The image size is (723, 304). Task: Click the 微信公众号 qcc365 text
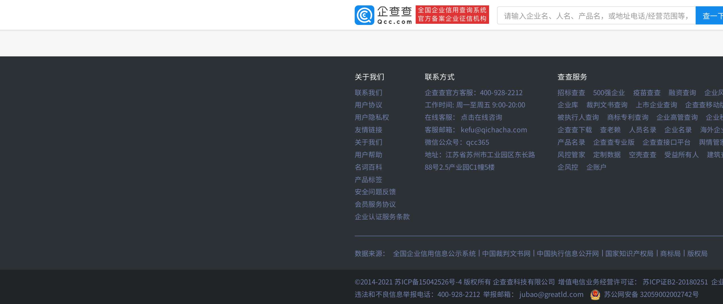457,142
